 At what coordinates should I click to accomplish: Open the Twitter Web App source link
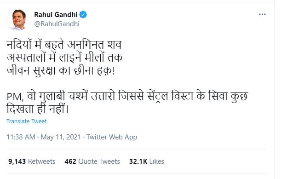112,137
